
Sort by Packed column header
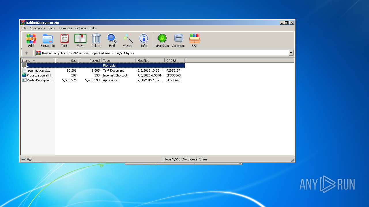click(x=90, y=61)
